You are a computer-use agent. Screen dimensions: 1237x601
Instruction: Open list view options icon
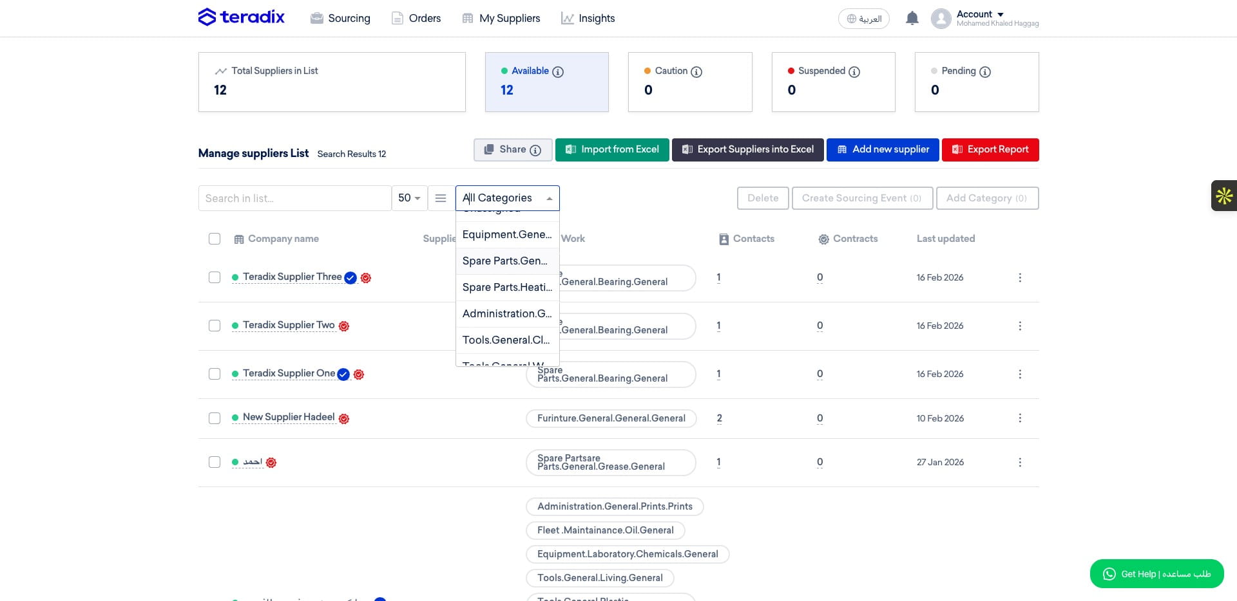pos(441,198)
